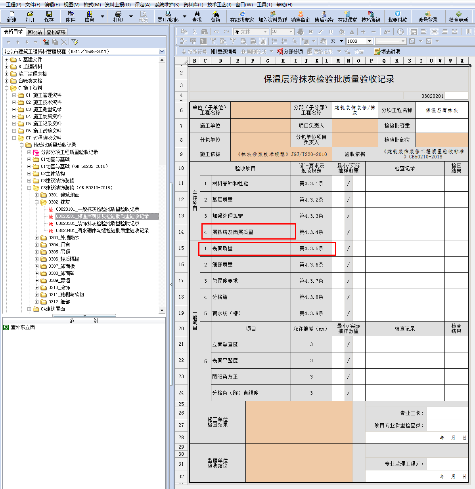Click 加入资料员群 join group icon
This screenshot has width=475, height=489.
tap(272, 16)
